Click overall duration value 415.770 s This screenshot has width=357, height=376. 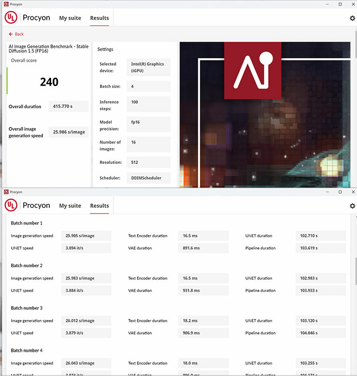coord(69,106)
